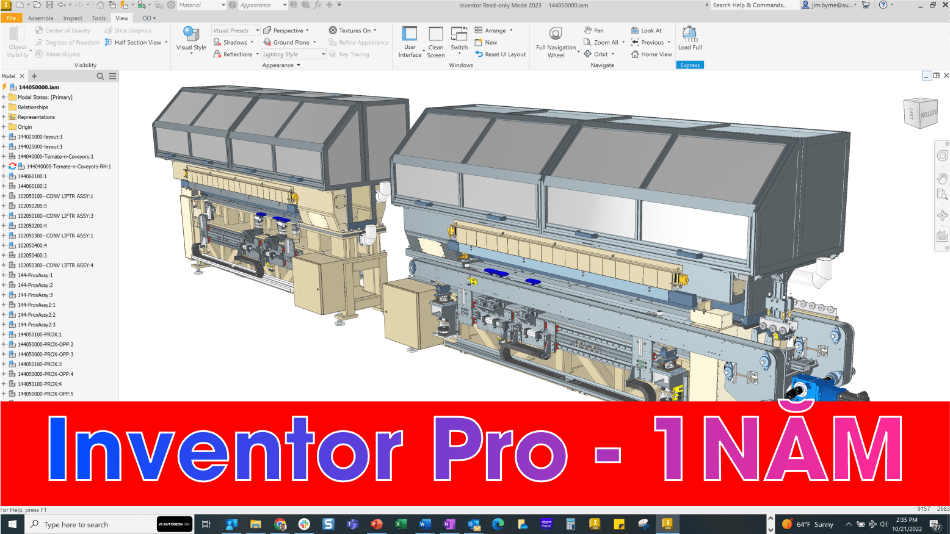This screenshot has height=534, width=950.
Task: Open the Object Visibility dropdown
Action: tap(17, 42)
